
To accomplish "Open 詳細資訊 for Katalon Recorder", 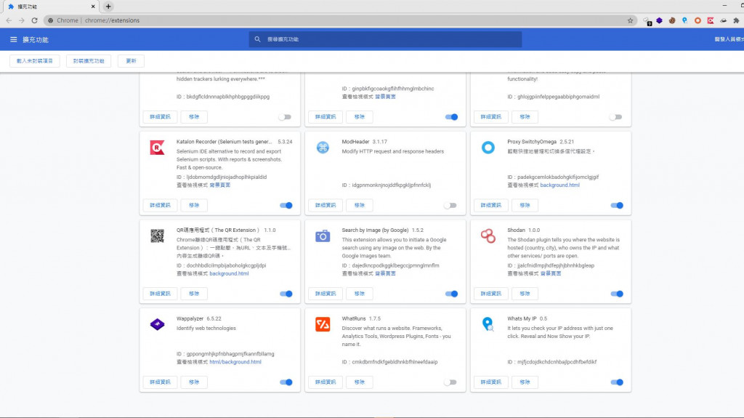I will pos(160,205).
